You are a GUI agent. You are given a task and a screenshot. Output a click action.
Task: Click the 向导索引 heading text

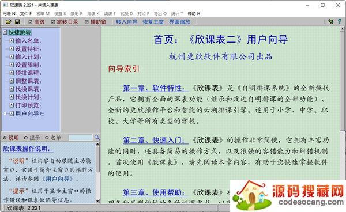tap(123, 69)
